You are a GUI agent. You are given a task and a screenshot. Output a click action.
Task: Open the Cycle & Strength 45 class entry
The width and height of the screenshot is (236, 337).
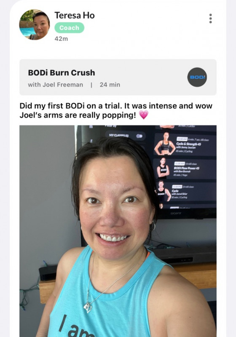tap(185, 144)
